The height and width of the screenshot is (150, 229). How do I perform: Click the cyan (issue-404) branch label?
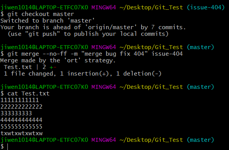click(x=206, y=7)
